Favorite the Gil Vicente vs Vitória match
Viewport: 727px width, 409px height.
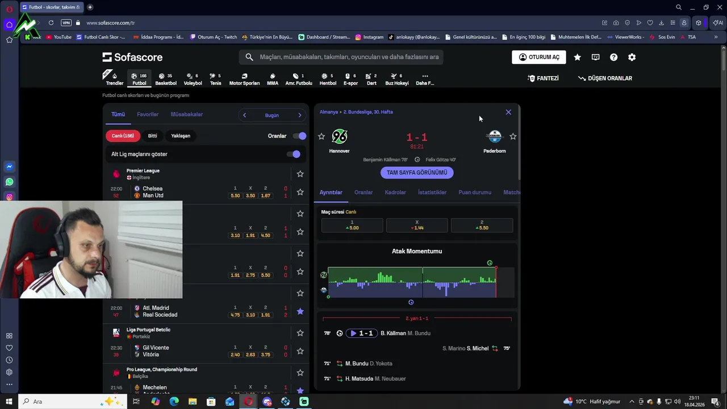pos(300,351)
